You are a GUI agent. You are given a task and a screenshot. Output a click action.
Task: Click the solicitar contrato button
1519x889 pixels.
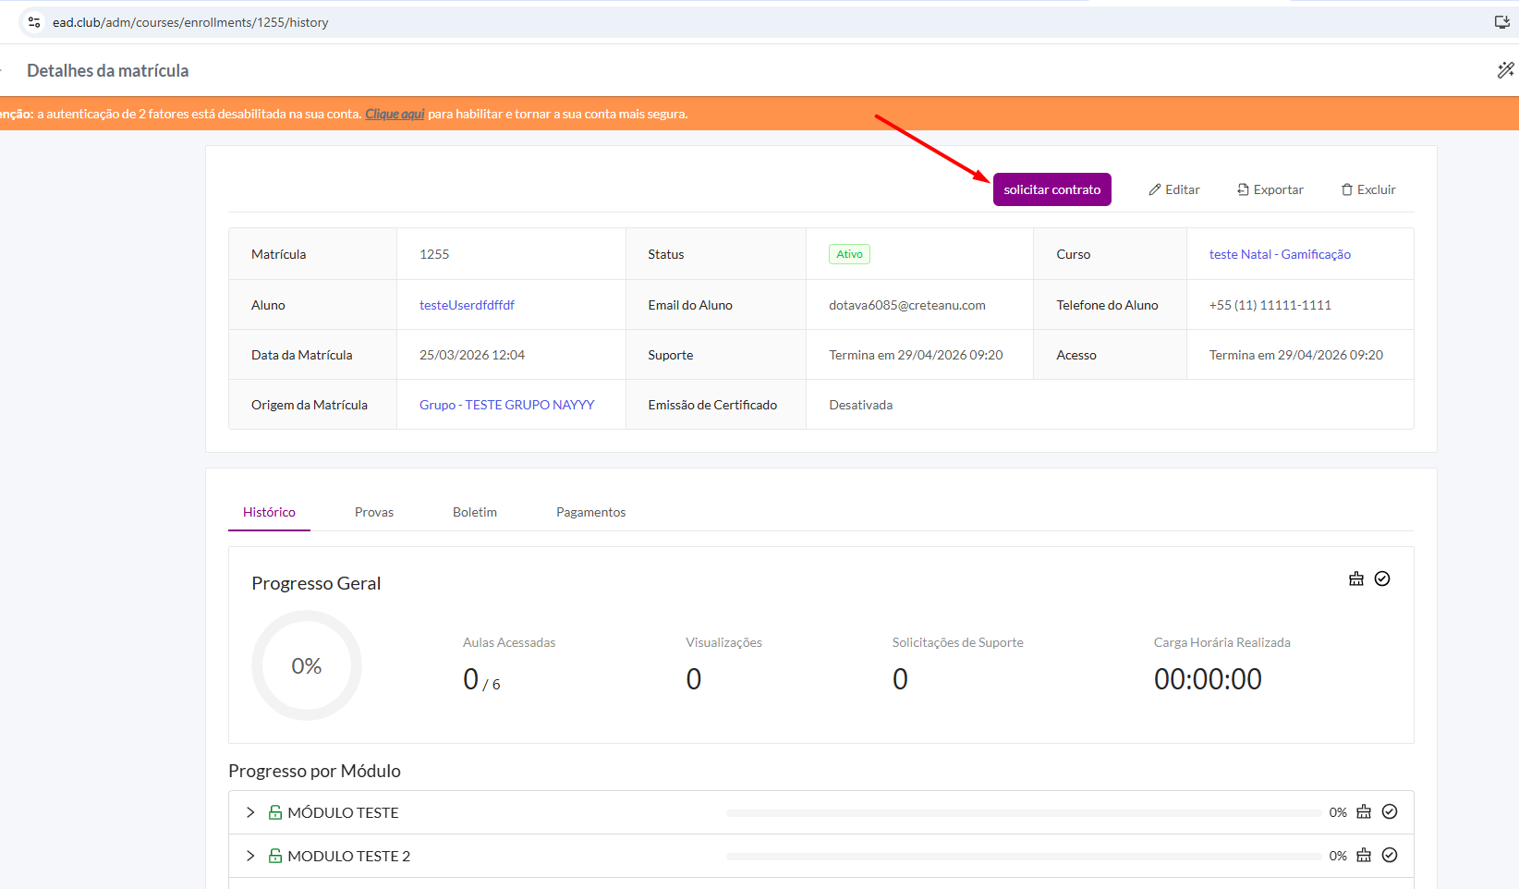pyautogui.click(x=1052, y=189)
